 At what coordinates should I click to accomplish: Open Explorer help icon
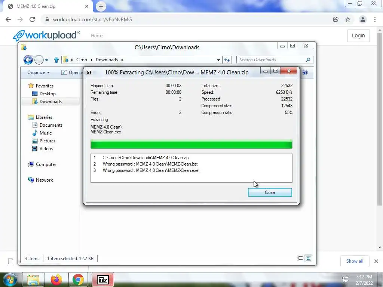305,72
